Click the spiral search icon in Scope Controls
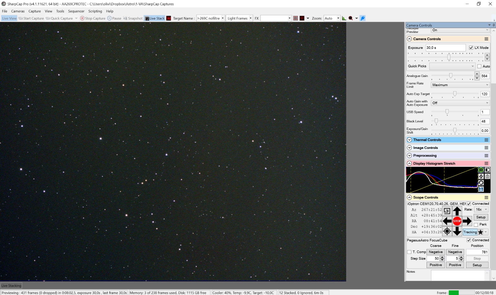The height and width of the screenshot is (295, 496). pyautogui.click(x=447, y=211)
